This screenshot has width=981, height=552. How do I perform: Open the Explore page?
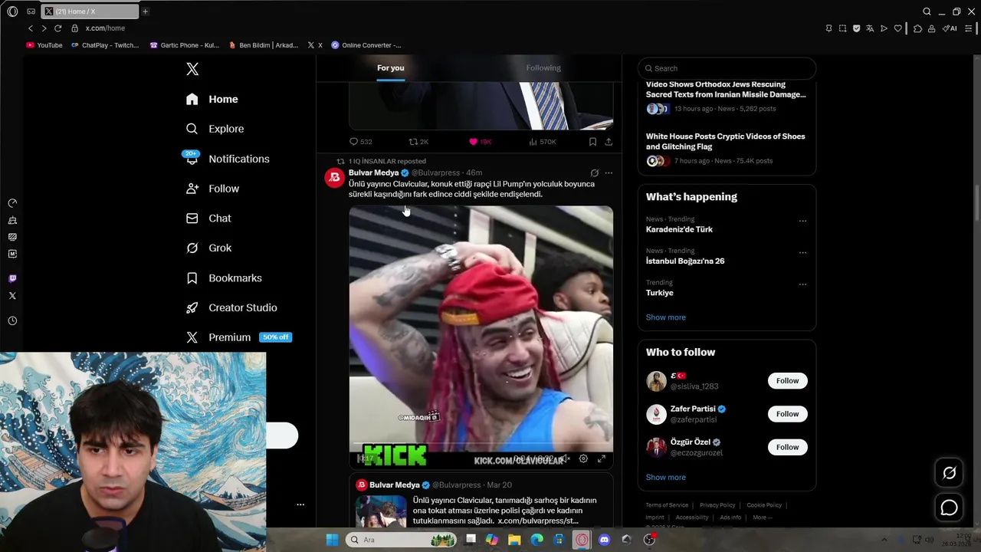[215, 129]
